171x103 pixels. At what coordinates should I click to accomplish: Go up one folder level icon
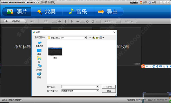coord(94,38)
